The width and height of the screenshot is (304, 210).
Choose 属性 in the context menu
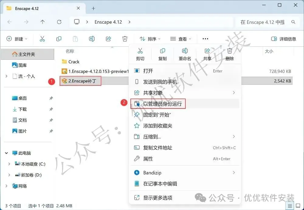185,159
